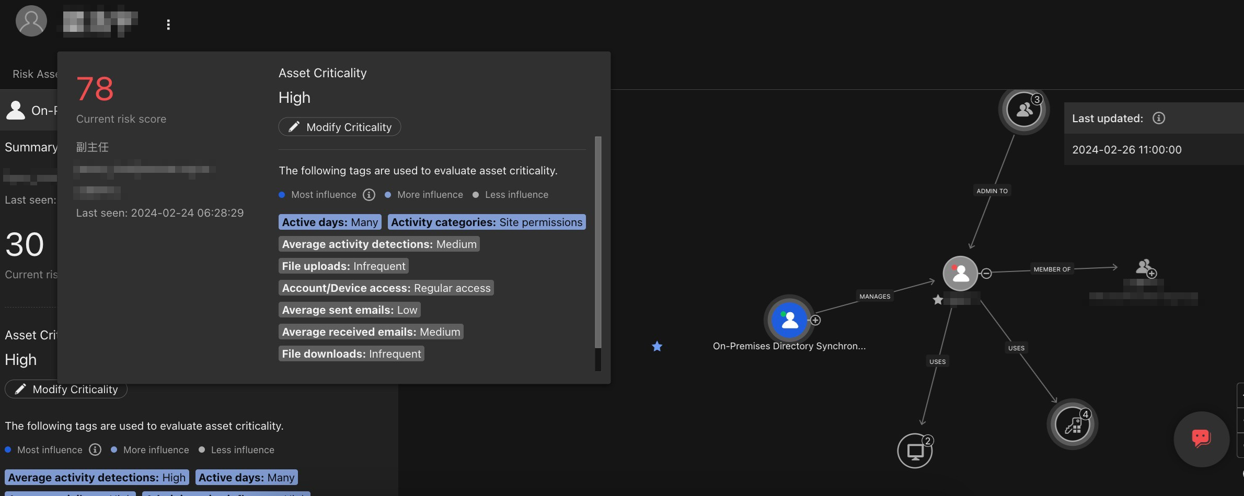This screenshot has width=1244, height=496.
Task: Select the applications node with badge 4
Action: coord(1073,424)
